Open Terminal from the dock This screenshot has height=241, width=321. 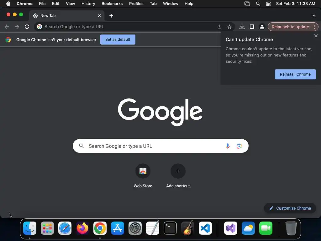pos(170,228)
